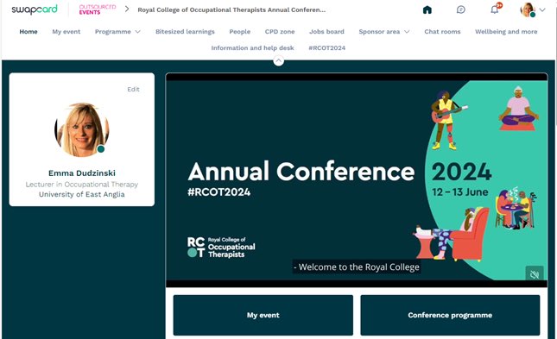Open the chat messages icon
557x339 pixels.
pos(461,9)
